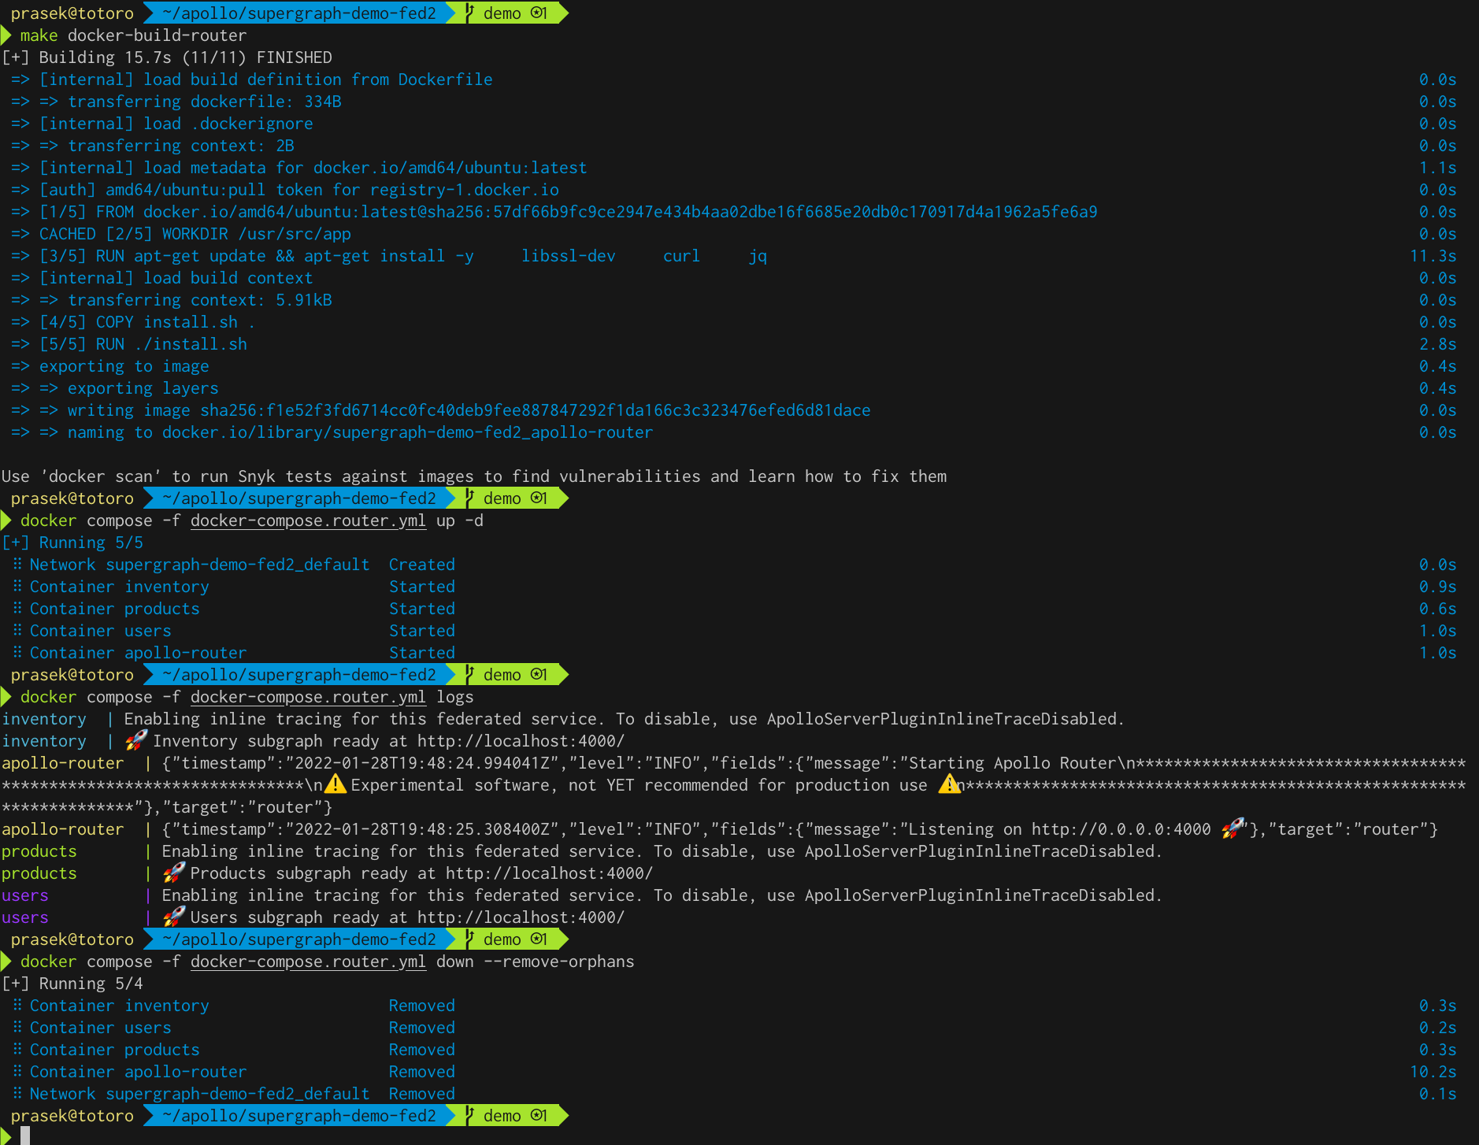
Task: Click Removed status of Container users
Action: [422, 1028]
